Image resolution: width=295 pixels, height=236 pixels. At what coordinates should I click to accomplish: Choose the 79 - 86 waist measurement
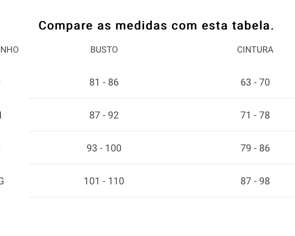[255, 148]
